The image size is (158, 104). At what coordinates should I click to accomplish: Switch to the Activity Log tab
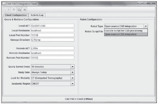click(37, 15)
